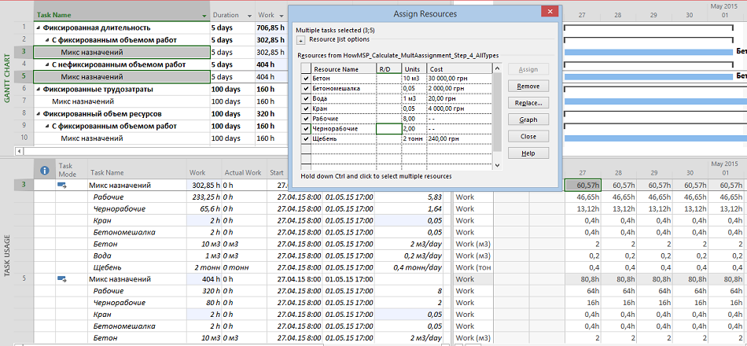Image resolution: width=747 pixels, height=346 pixels.
Task: Click the 80,8h cell under day 27
Action: point(583,279)
